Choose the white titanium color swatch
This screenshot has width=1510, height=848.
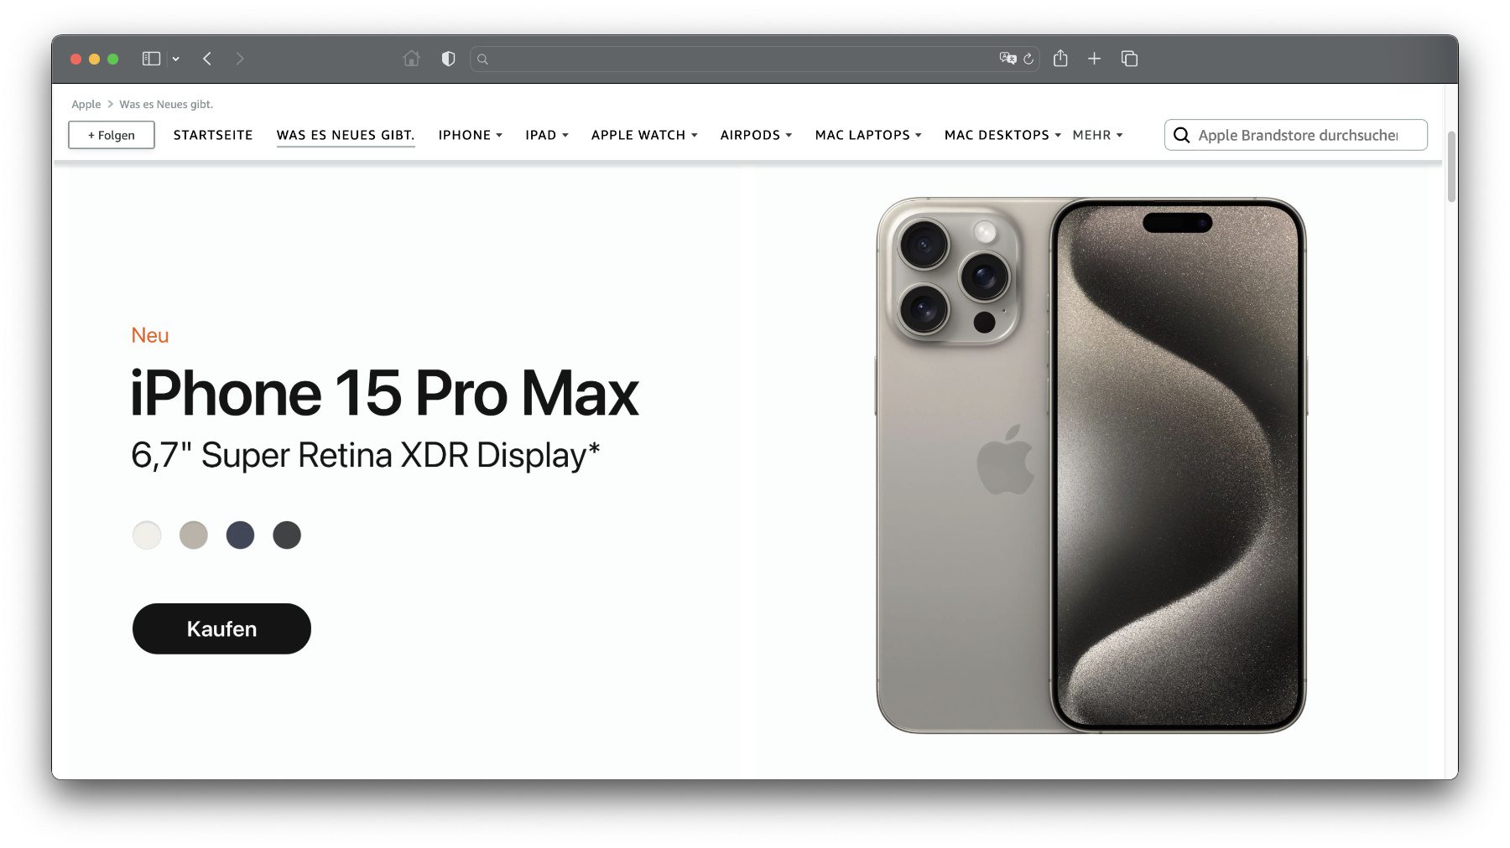pos(147,535)
